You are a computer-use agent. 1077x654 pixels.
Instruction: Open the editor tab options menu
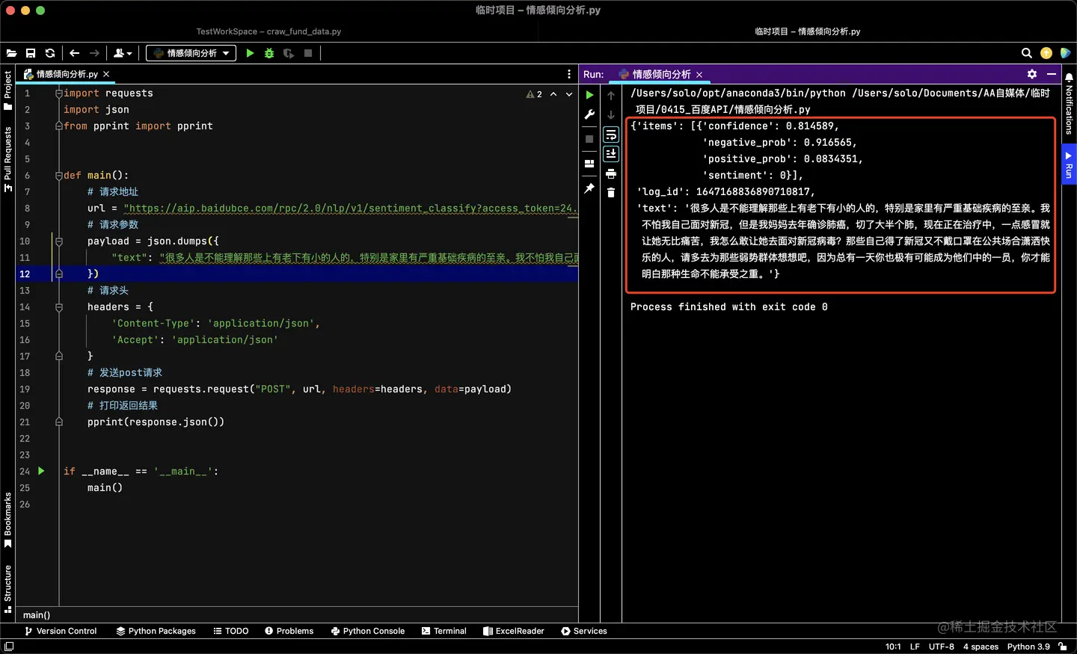tap(569, 74)
